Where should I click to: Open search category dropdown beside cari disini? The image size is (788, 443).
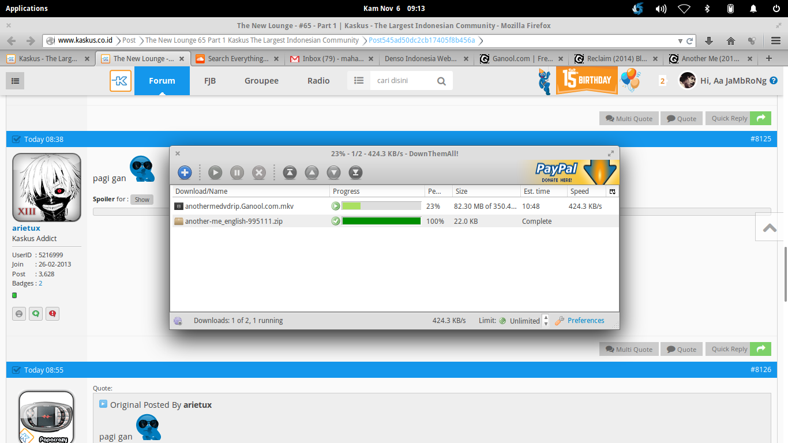359,81
